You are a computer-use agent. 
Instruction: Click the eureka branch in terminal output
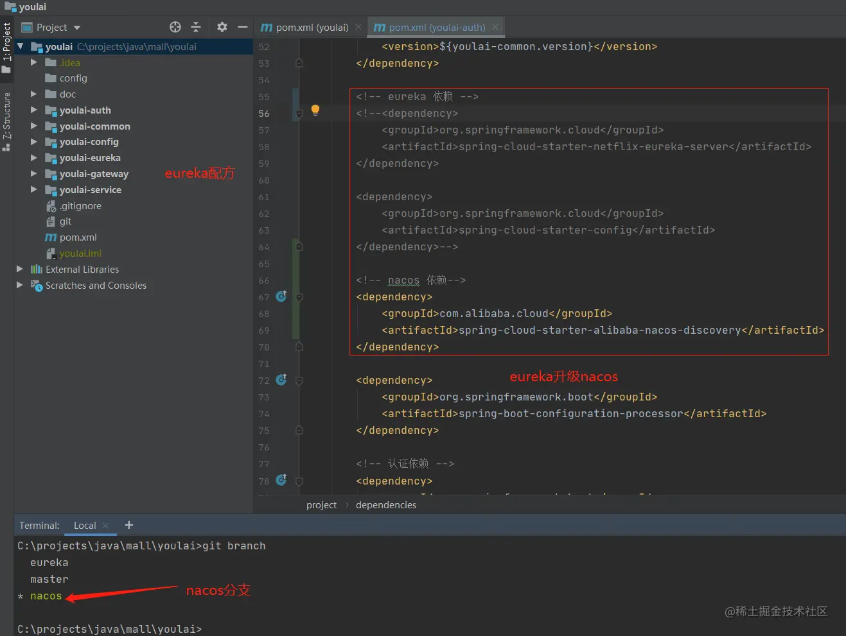pyautogui.click(x=49, y=562)
